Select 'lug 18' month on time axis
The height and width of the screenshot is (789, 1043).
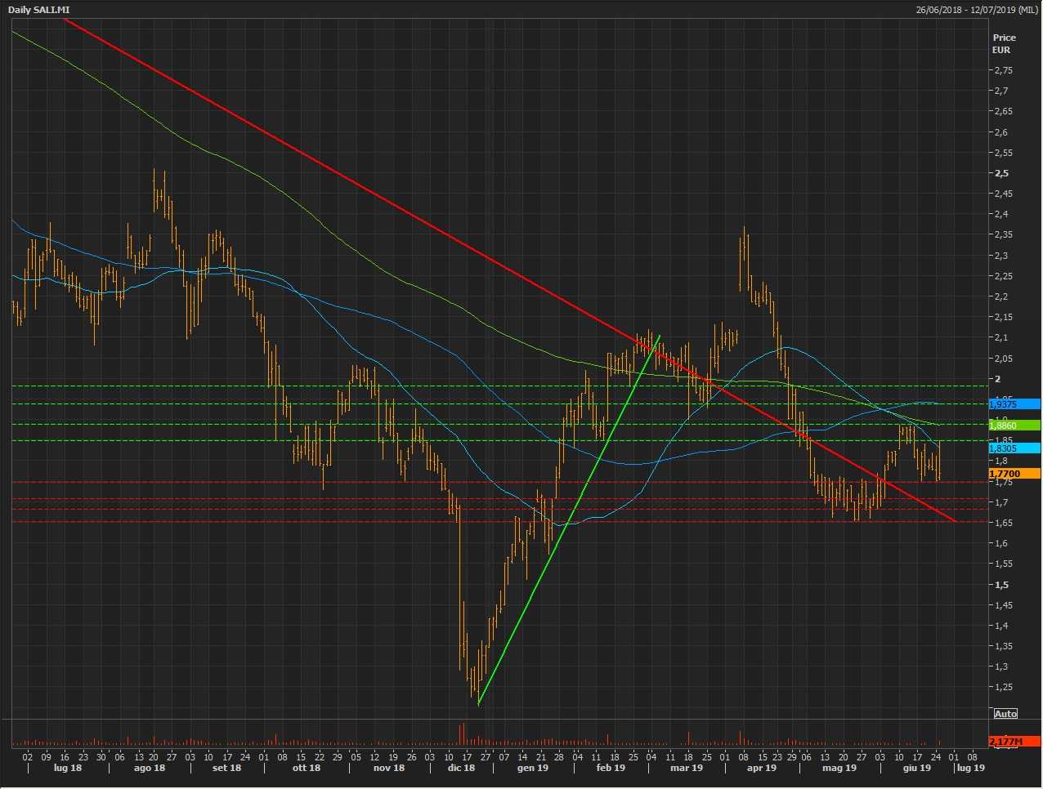pyautogui.click(x=68, y=768)
